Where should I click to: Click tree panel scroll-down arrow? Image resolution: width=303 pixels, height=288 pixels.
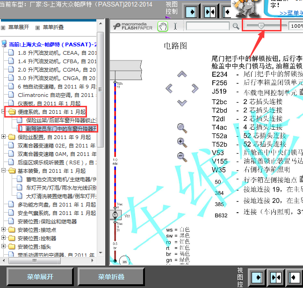tap(101, 252)
